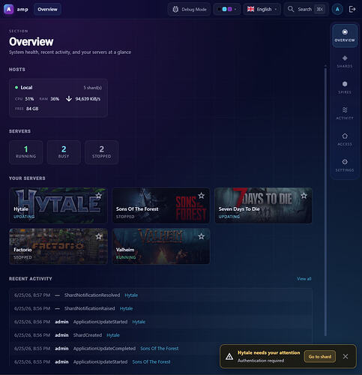Open the Valheim server card
The width and height of the screenshot is (362, 375).
161,246
